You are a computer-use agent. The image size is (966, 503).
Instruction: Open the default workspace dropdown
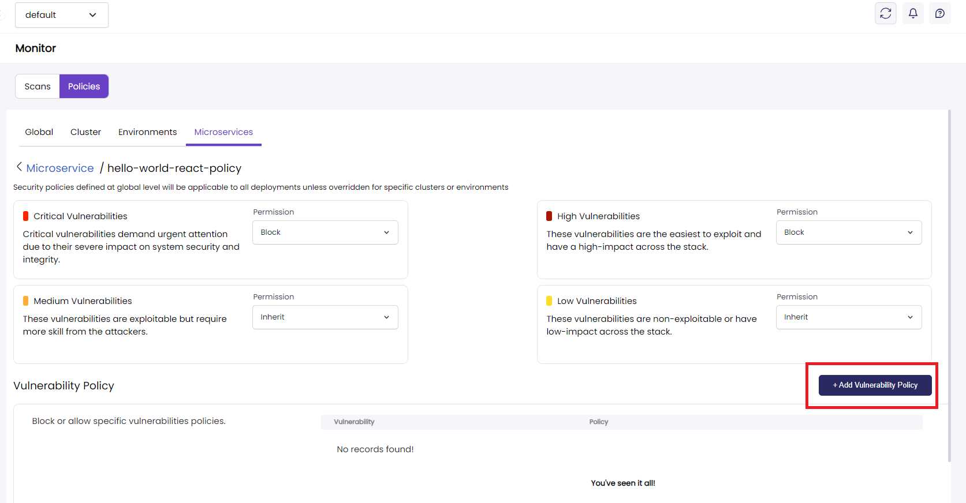click(x=61, y=15)
